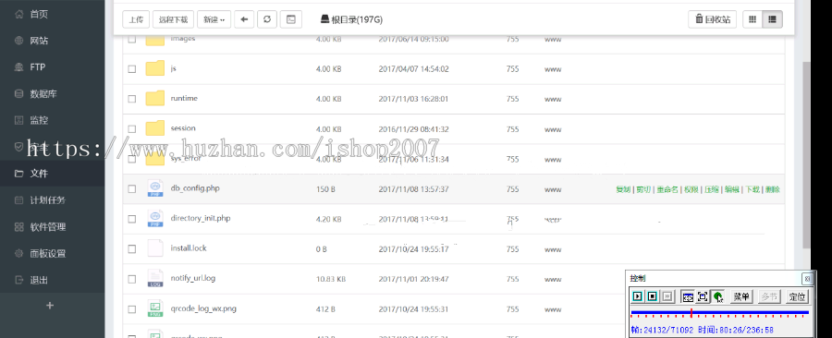Image resolution: width=832 pixels, height=338 pixels.
Task: Click 权限 for db_config.php
Action: coord(691,189)
